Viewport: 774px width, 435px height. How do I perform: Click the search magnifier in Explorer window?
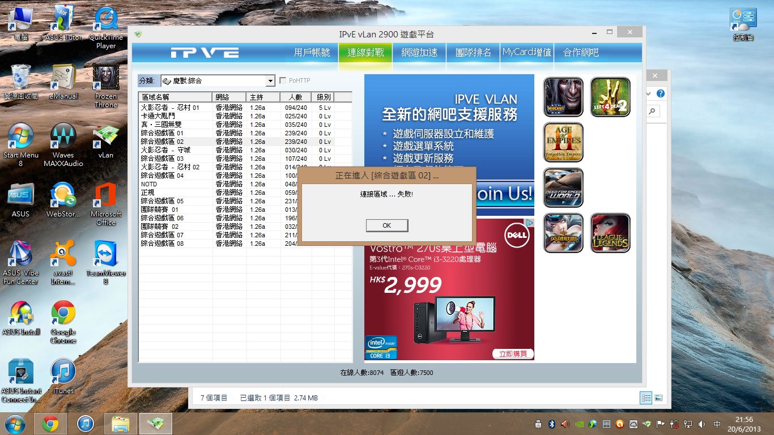tap(652, 112)
